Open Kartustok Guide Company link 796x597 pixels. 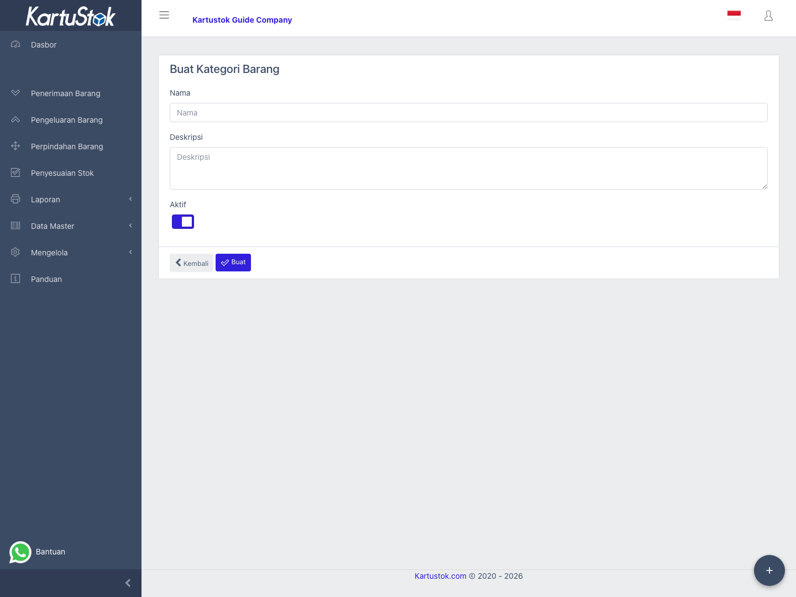[242, 20]
